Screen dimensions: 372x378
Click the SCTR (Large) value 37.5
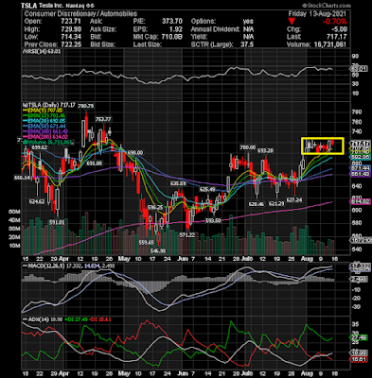click(x=247, y=44)
